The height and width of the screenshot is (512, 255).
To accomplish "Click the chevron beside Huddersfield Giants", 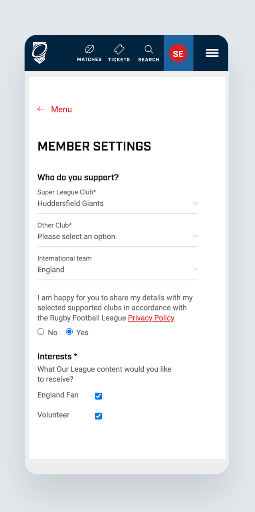I will pos(195,203).
